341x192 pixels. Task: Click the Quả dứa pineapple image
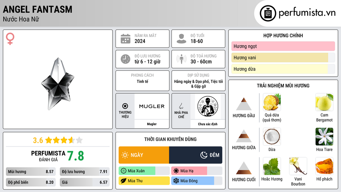tap(272, 102)
